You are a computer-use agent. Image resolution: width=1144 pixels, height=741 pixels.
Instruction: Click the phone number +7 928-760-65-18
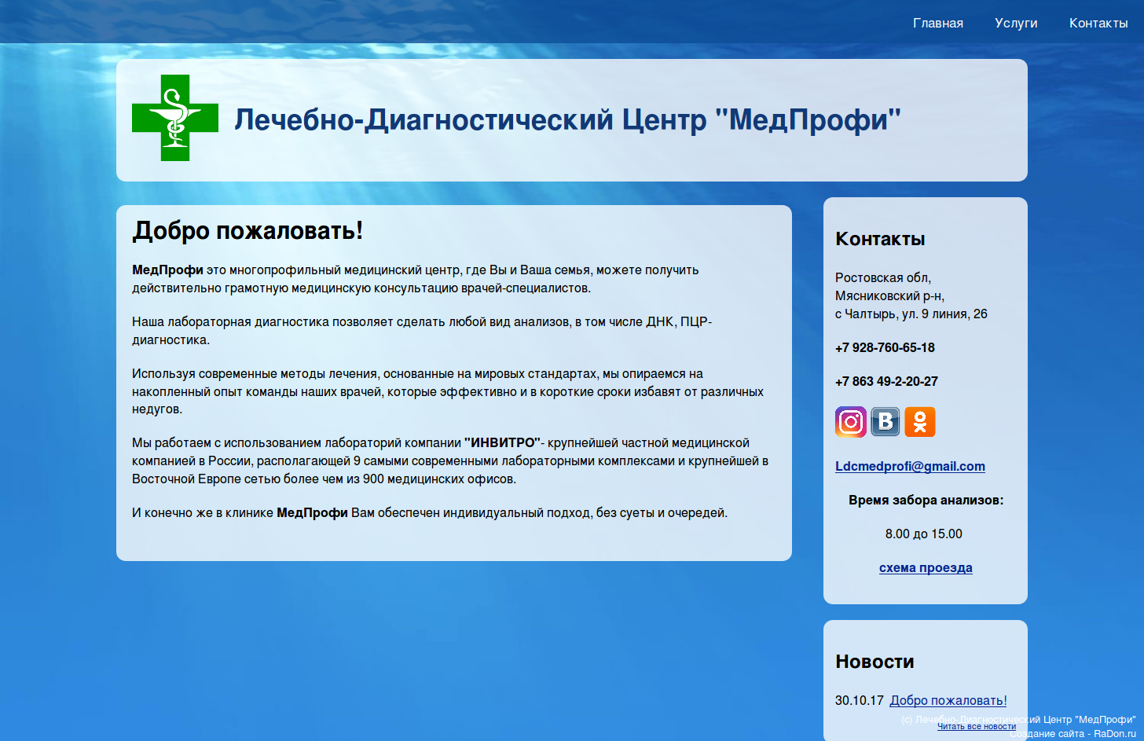click(885, 347)
